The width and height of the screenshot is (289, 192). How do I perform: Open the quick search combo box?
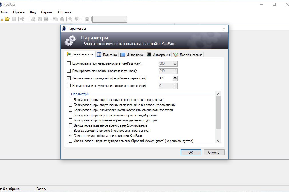tap(110, 19)
